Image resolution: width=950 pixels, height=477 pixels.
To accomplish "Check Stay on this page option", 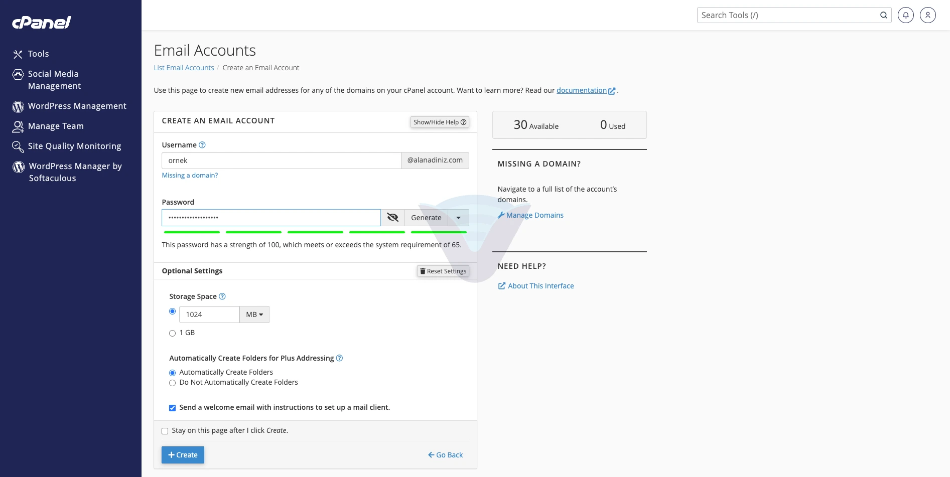I will tap(165, 431).
